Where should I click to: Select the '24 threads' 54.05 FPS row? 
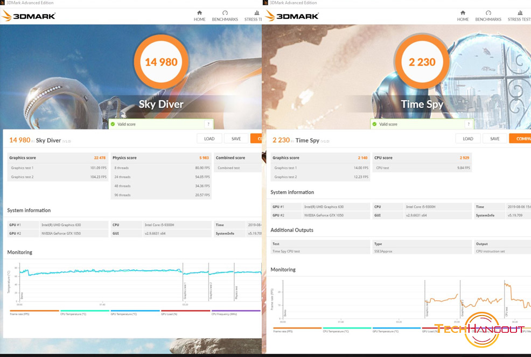[x=161, y=177]
